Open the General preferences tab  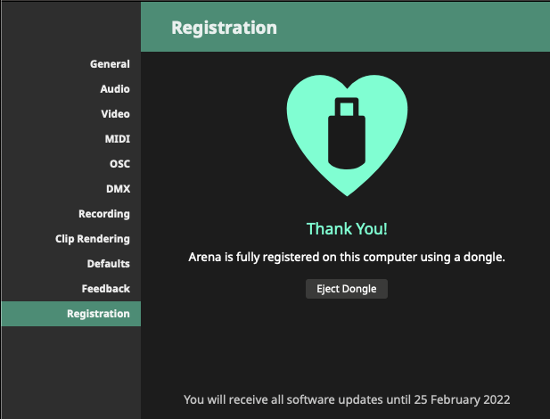(109, 64)
